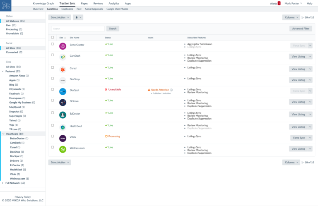Open the Reviews menu

(98, 3)
